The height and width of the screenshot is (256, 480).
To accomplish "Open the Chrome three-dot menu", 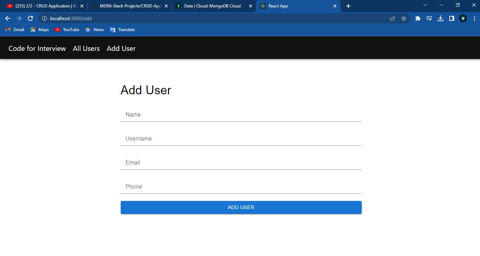I will 474,18.
